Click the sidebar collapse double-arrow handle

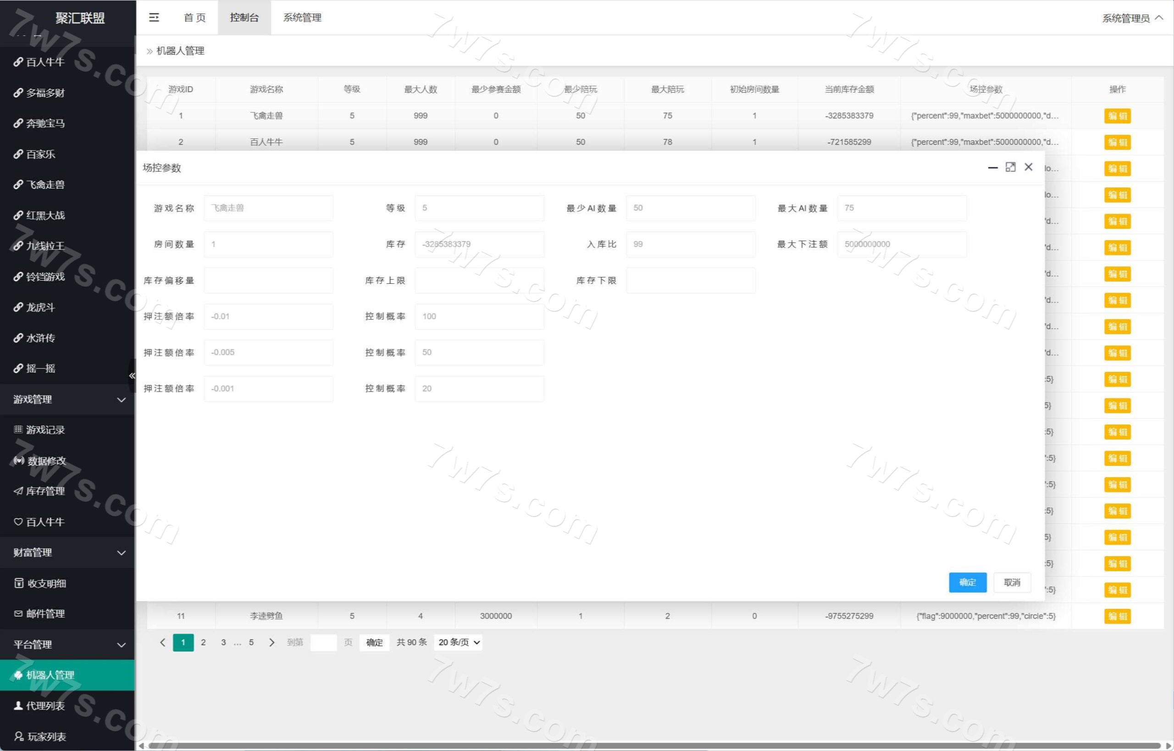tap(132, 375)
